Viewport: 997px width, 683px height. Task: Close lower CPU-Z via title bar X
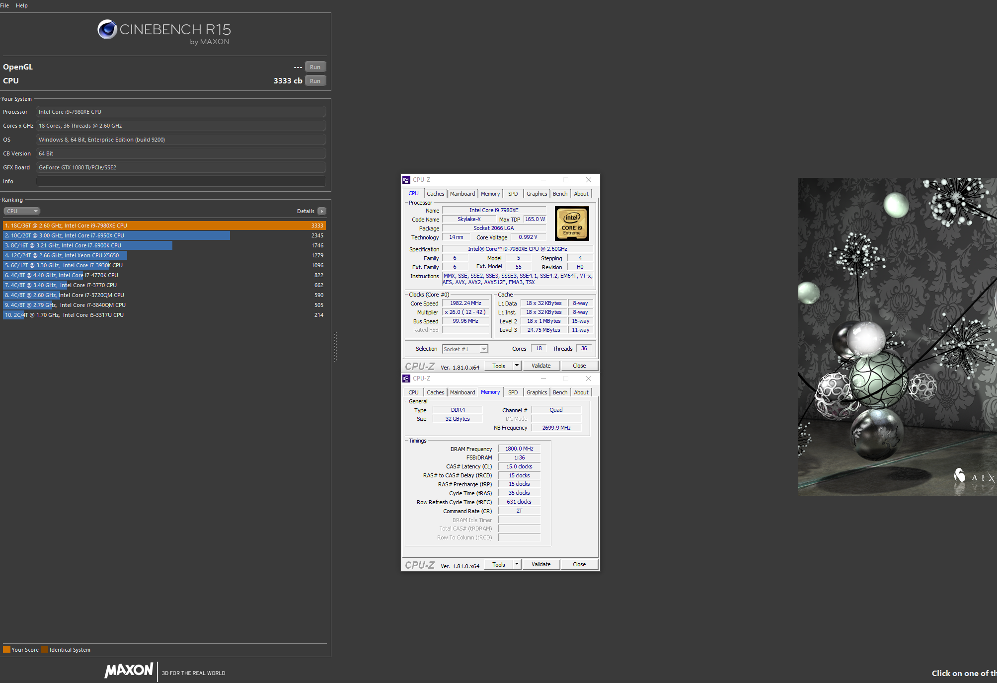click(589, 379)
